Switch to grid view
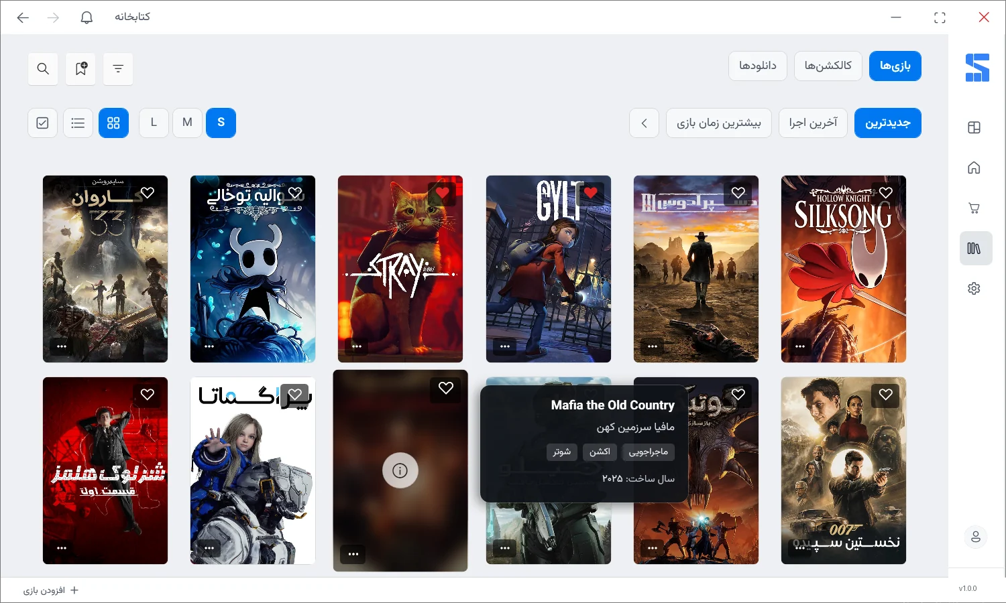 113,123
